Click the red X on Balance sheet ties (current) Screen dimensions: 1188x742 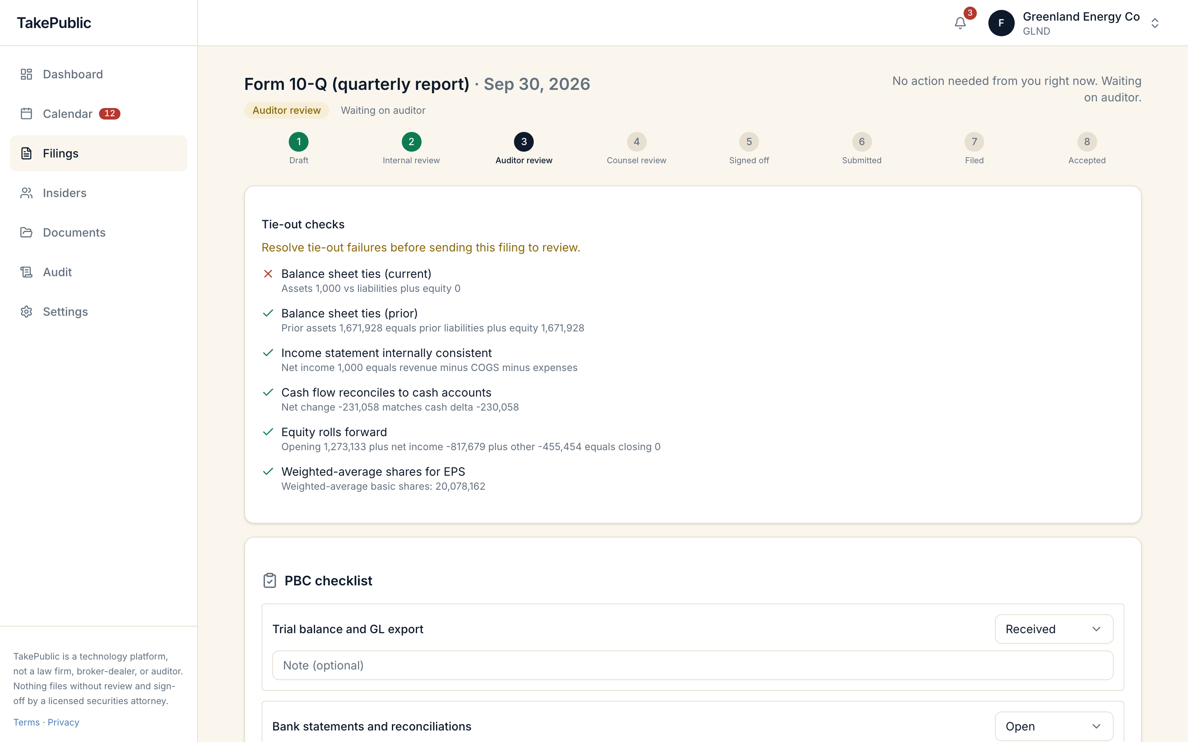tap(268, 274)
